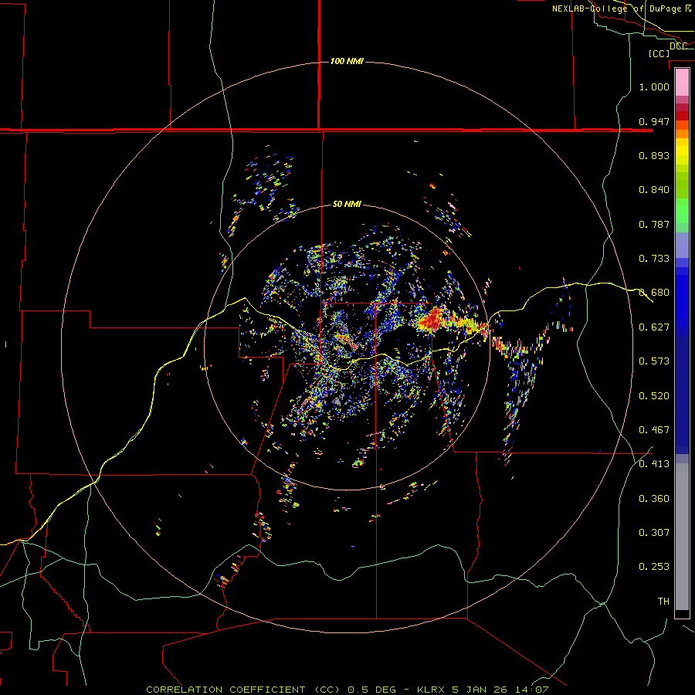The image size is (695, 695).
Task: Click the 0.5 DEG elevation text in the caption
Action: pos(371,690)
